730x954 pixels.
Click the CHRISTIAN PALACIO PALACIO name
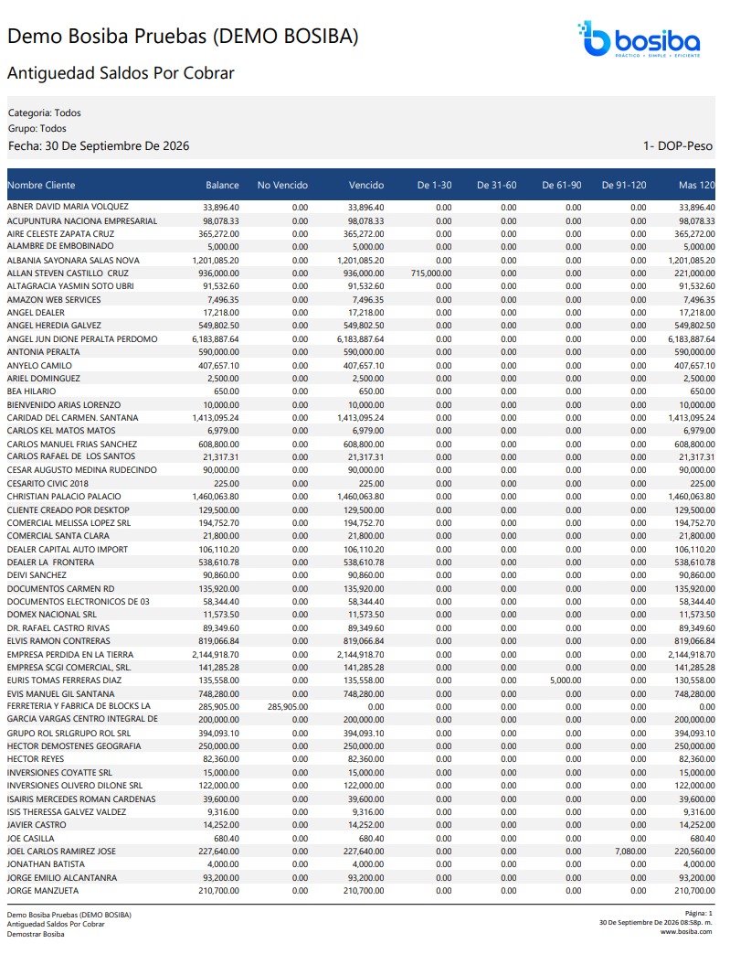[65, 497]
